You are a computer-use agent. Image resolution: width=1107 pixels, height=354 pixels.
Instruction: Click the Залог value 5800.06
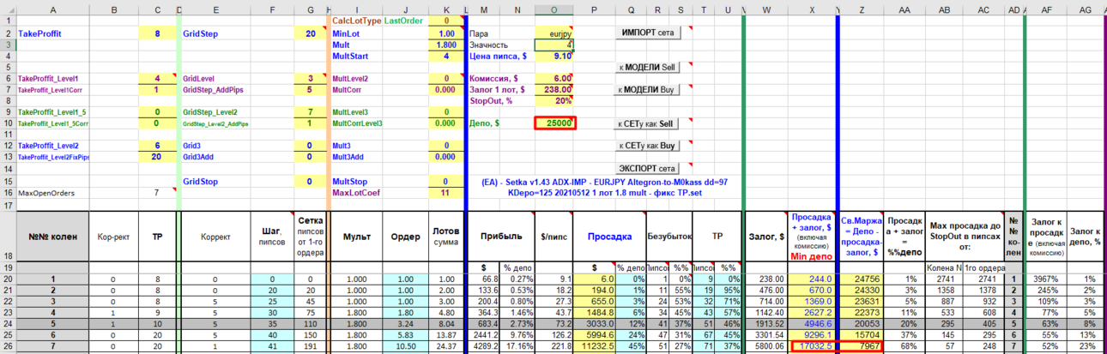pos(766,347)
